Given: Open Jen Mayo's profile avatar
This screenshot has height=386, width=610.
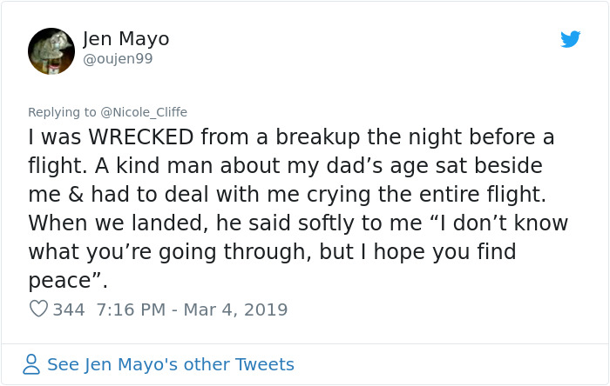Looking at the screenshot, I should coord(51,50).
